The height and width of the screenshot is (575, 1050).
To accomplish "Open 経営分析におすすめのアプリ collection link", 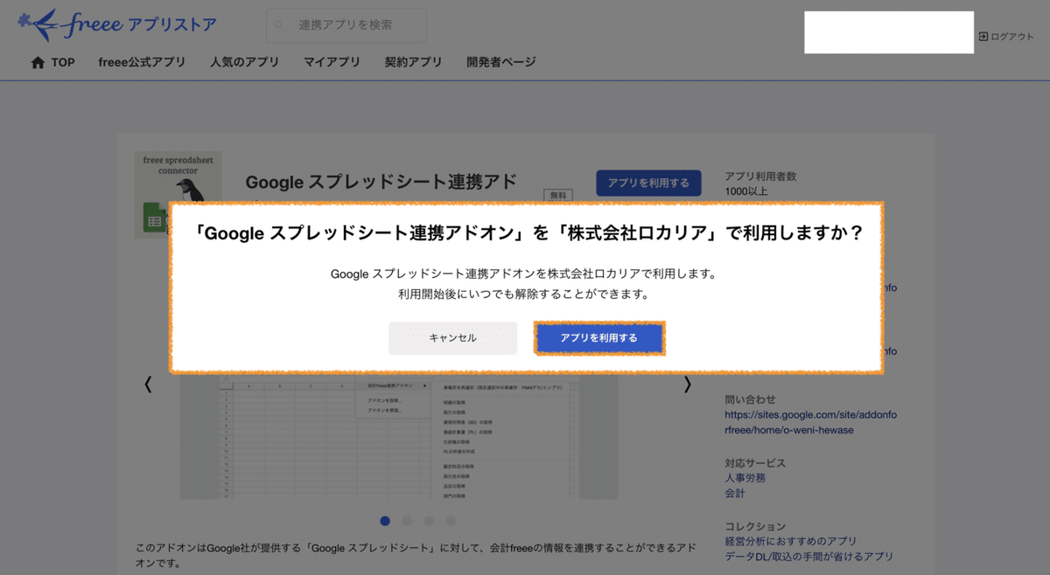I will [791, 542].
